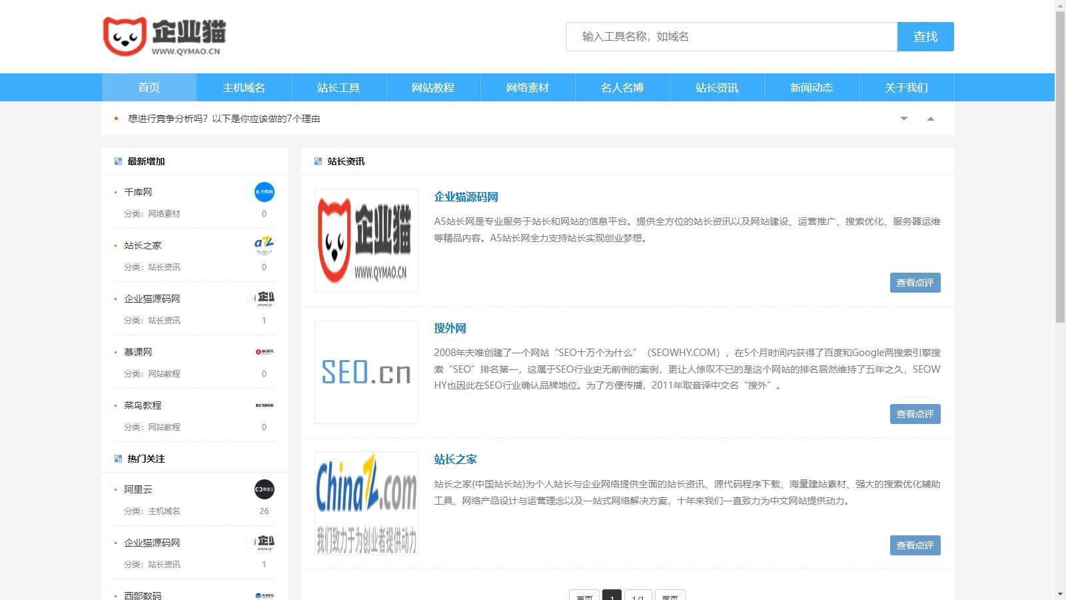1066x600 pixels.
Task: Click 企业猫源码网 icon under 热门关注
Action: coord(265,543)
